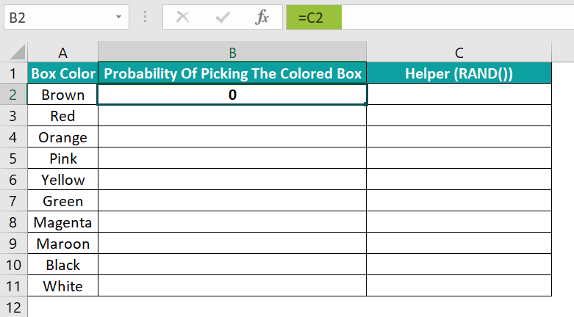This screenshot has height=317, width=574.
Task: Select cell C3 in the Red row
Action: click(x=459, y=115)
